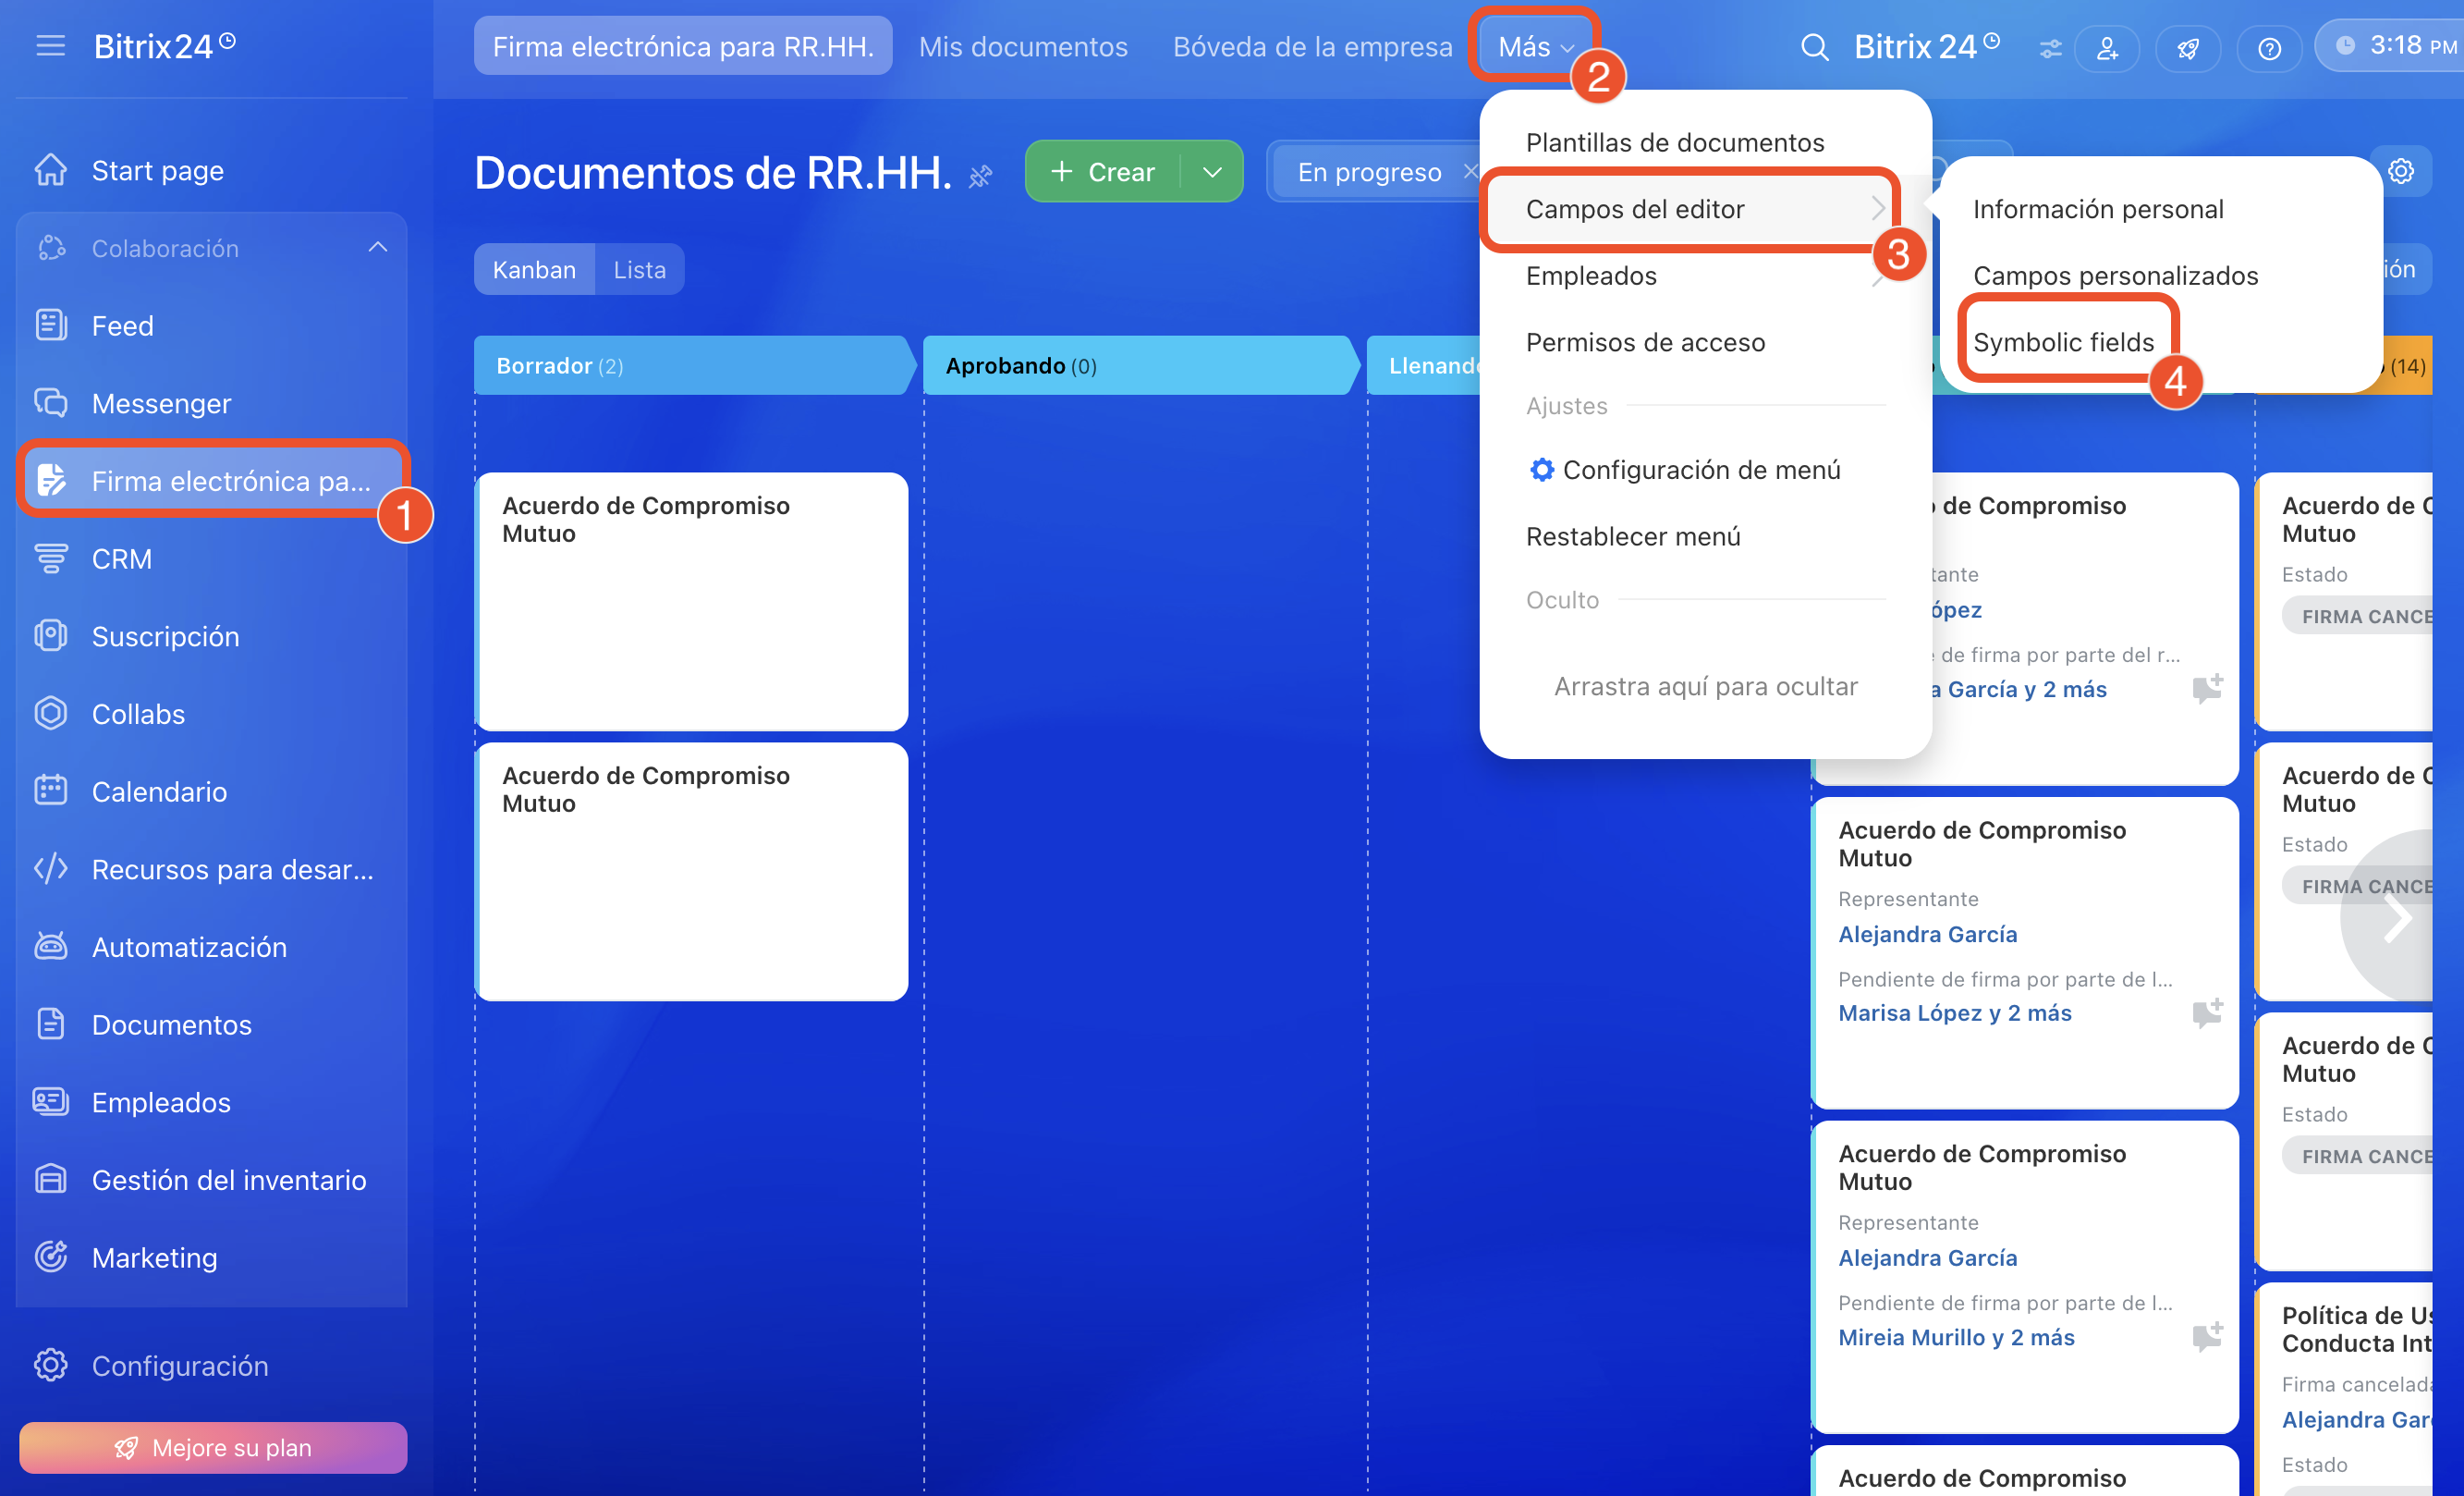Click the hamburger menu icon
2464x1496 pixels.
coord(50,46)
